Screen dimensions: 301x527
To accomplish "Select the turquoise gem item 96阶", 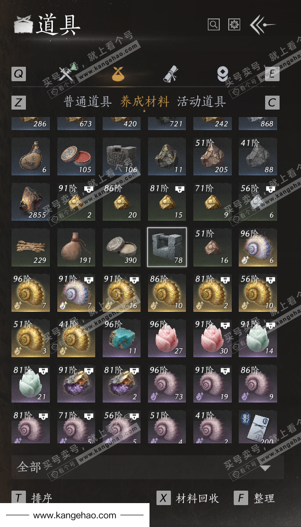I will 122,338.
